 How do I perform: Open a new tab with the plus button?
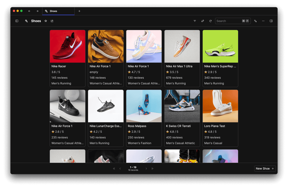point(79,11)
